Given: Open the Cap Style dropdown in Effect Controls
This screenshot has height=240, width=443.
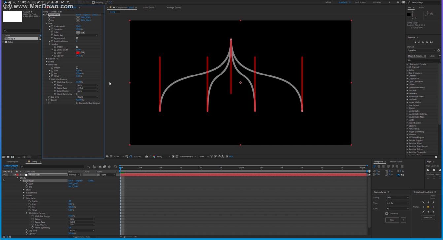Looking at the screenshot, I should click(87, 97).
